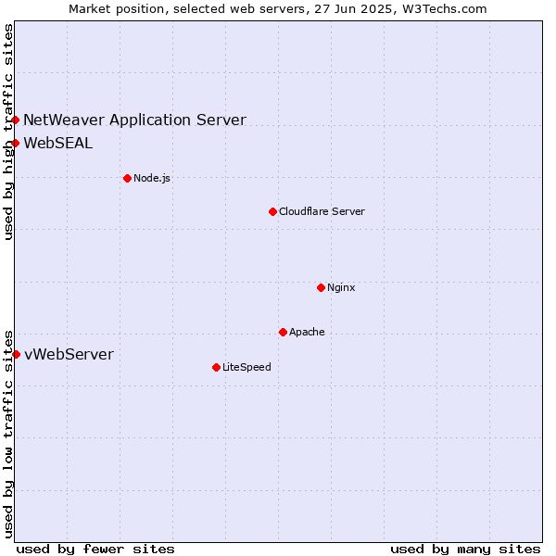Click the Apache red data point
Viewport: 556px width, 556px height.
click(283, 333)
